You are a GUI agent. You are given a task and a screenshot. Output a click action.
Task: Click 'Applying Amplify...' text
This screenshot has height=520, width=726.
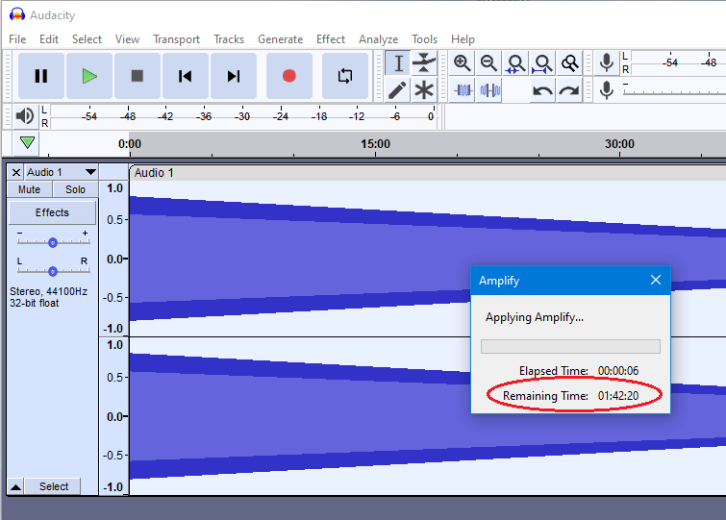[x=535, y=317]
